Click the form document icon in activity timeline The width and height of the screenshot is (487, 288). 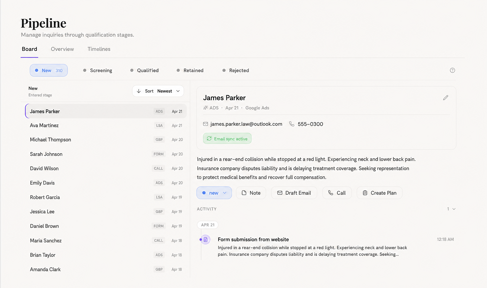(206, 240)
